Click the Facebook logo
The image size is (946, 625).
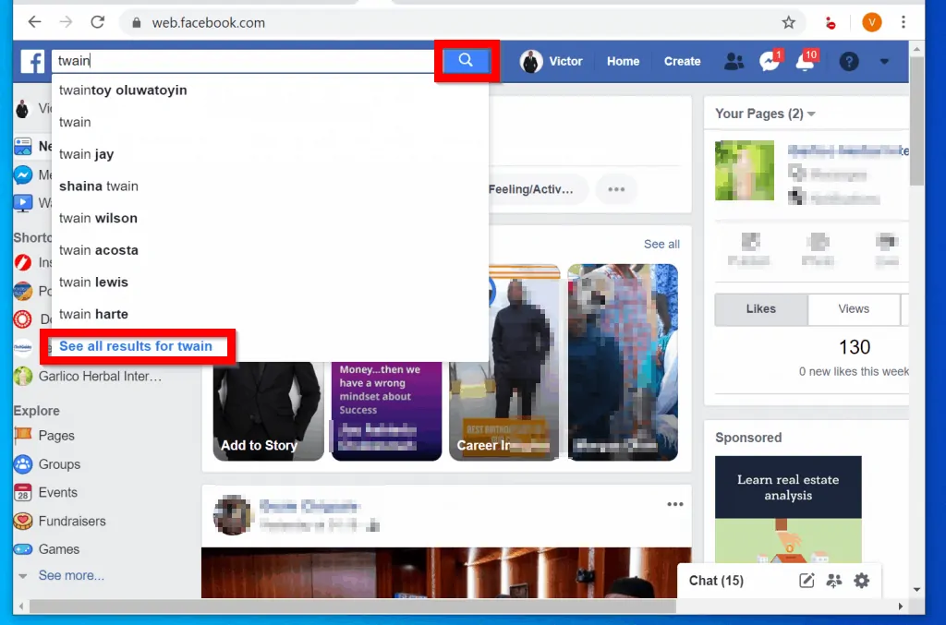click(x=33, y=60)
